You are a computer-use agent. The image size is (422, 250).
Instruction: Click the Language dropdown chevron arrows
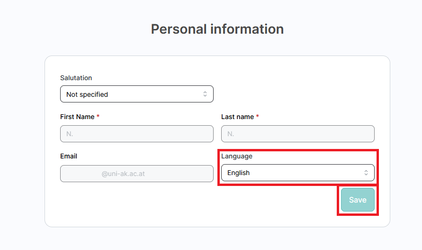[366, 173]
